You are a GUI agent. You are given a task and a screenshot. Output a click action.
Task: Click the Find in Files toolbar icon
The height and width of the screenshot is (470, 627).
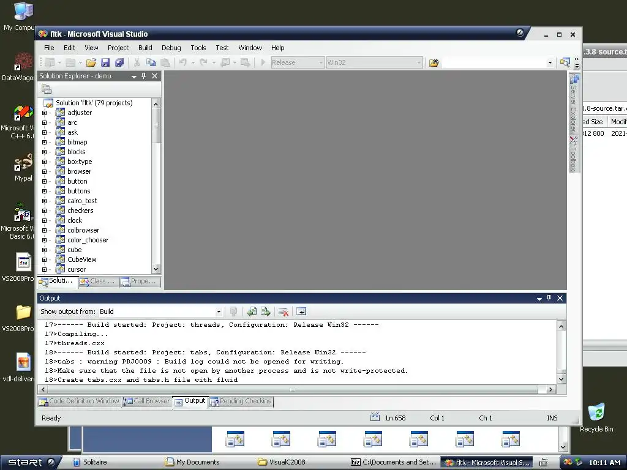[434, 62]
